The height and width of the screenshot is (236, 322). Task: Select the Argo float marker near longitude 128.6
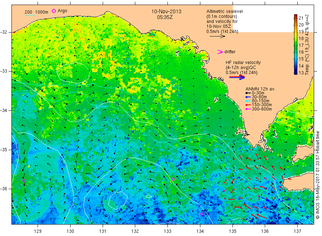pos(24,181)
